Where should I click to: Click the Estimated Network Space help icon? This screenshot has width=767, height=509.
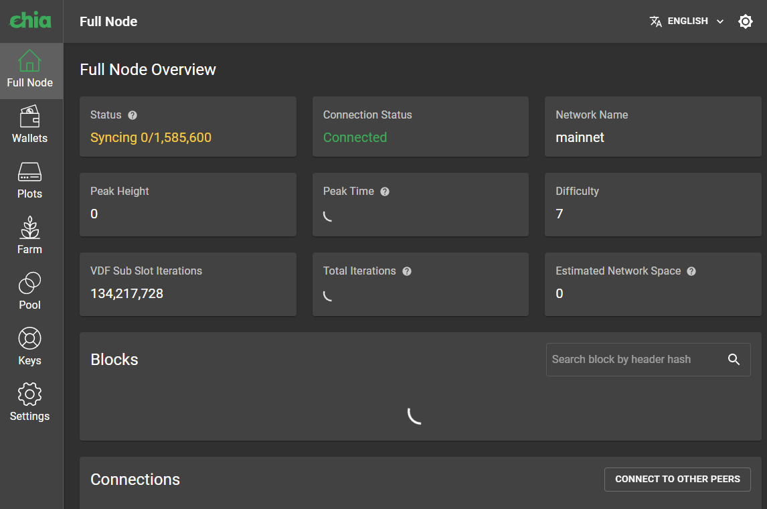pyautogui.click(x=691, y=272)
